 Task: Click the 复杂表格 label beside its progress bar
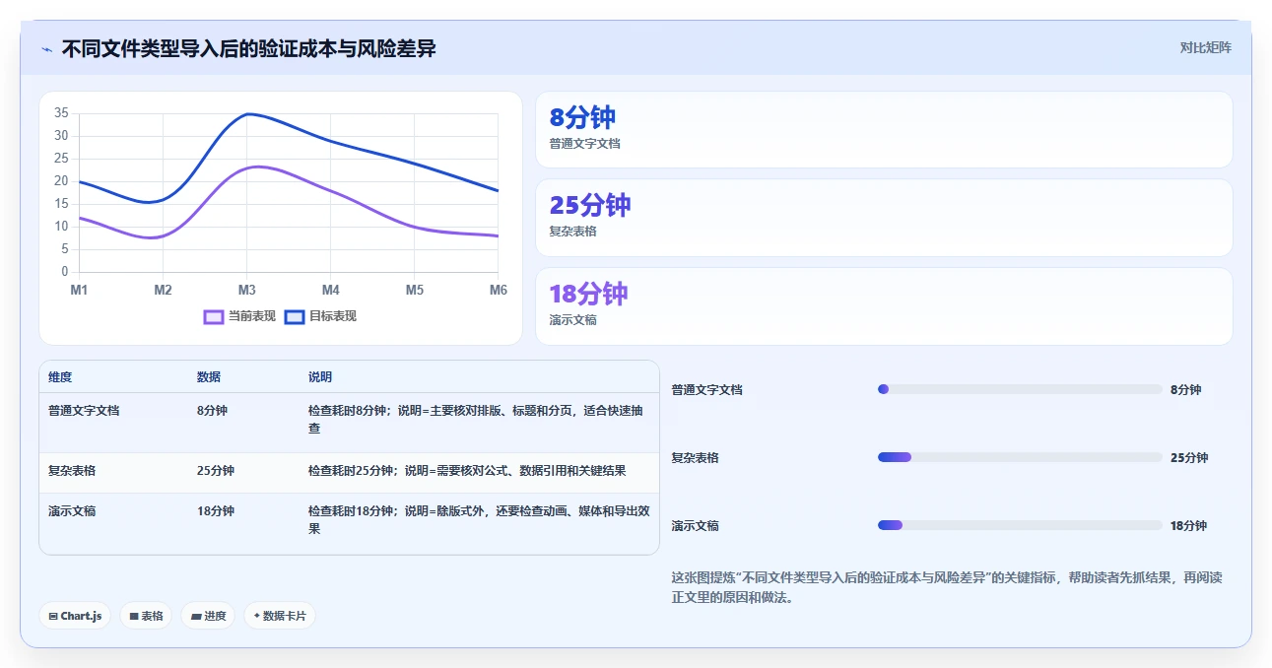pos(696,457)
